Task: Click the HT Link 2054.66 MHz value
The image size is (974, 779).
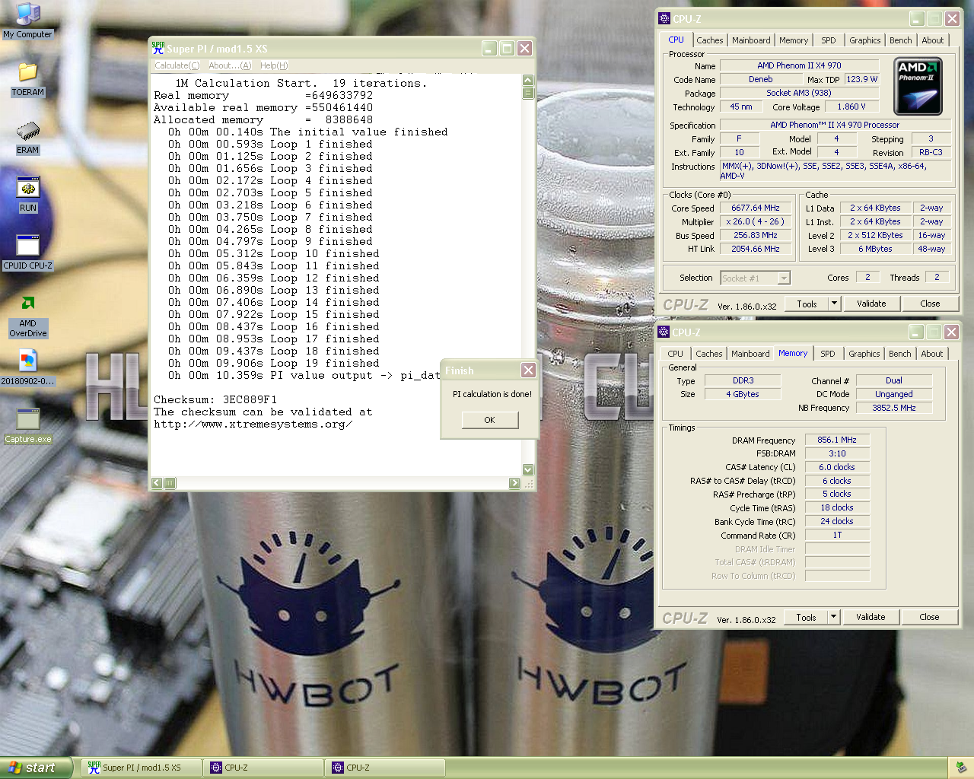Action: coord(756,249)
